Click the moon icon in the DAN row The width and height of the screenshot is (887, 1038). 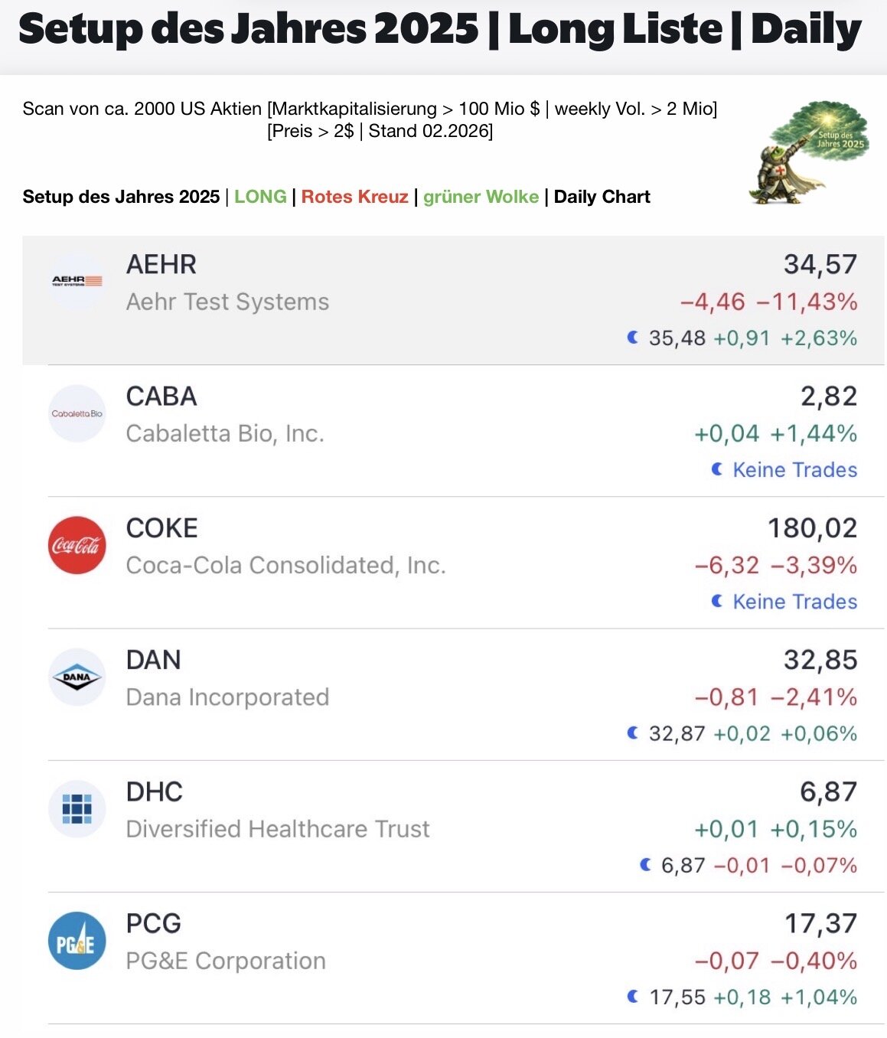click(x=633, y=733)
